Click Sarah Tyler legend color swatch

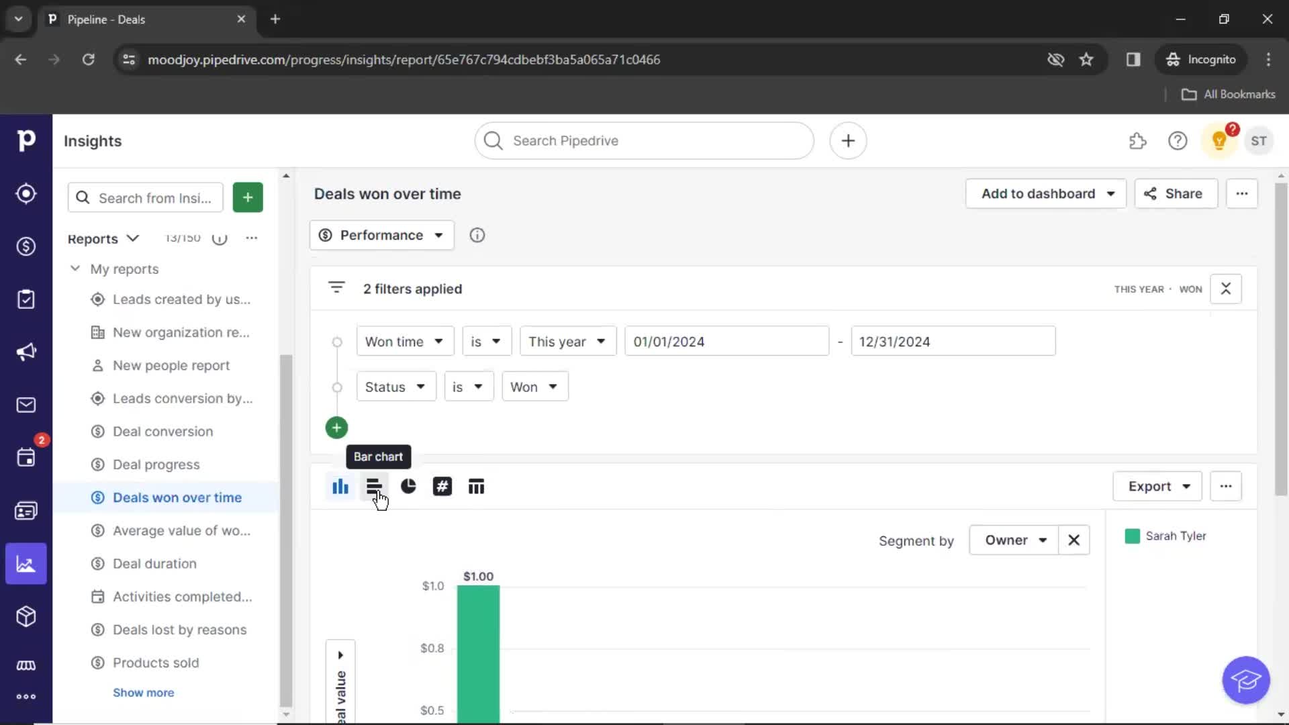click(x=1133, y=536)
